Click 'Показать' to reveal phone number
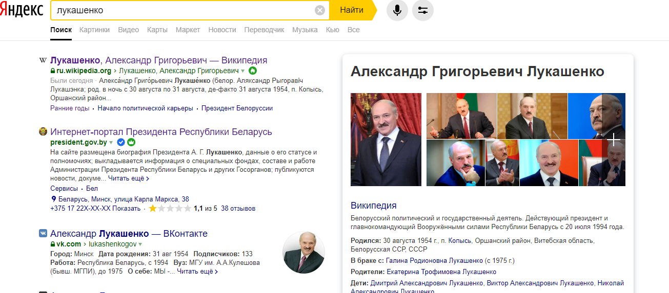669x293 pixels. (x=126, y=209)
